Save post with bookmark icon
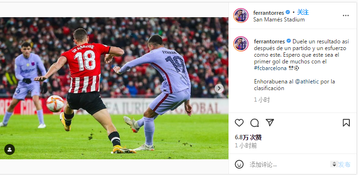Screen dimensions: 358x175 [346, 123]
